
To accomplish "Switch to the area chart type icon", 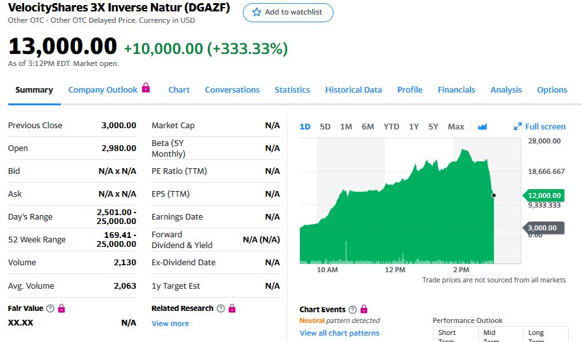I will click(x=482, y=127).
